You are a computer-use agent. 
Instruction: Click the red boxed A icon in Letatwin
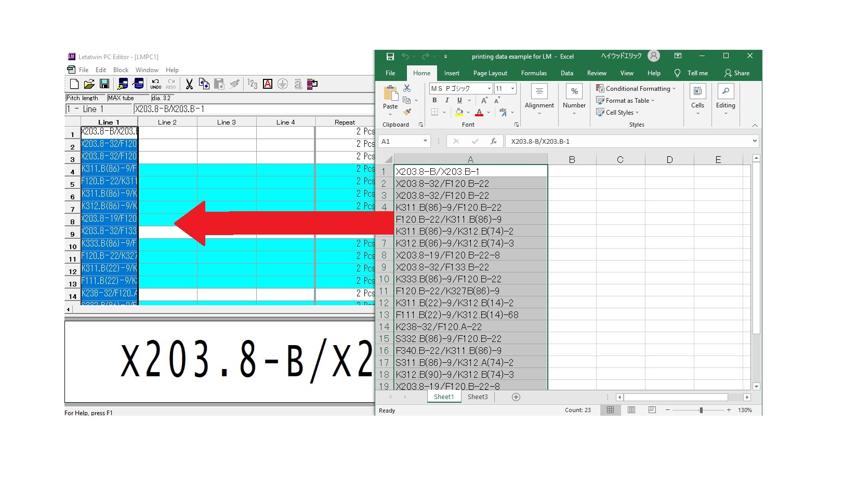[268, 84]
